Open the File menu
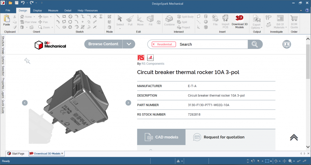311x165 pixels. point(8,11)
